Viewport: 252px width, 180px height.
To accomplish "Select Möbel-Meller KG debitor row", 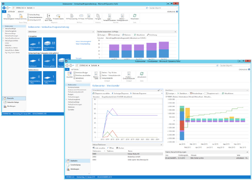I will tap(127, 154).
